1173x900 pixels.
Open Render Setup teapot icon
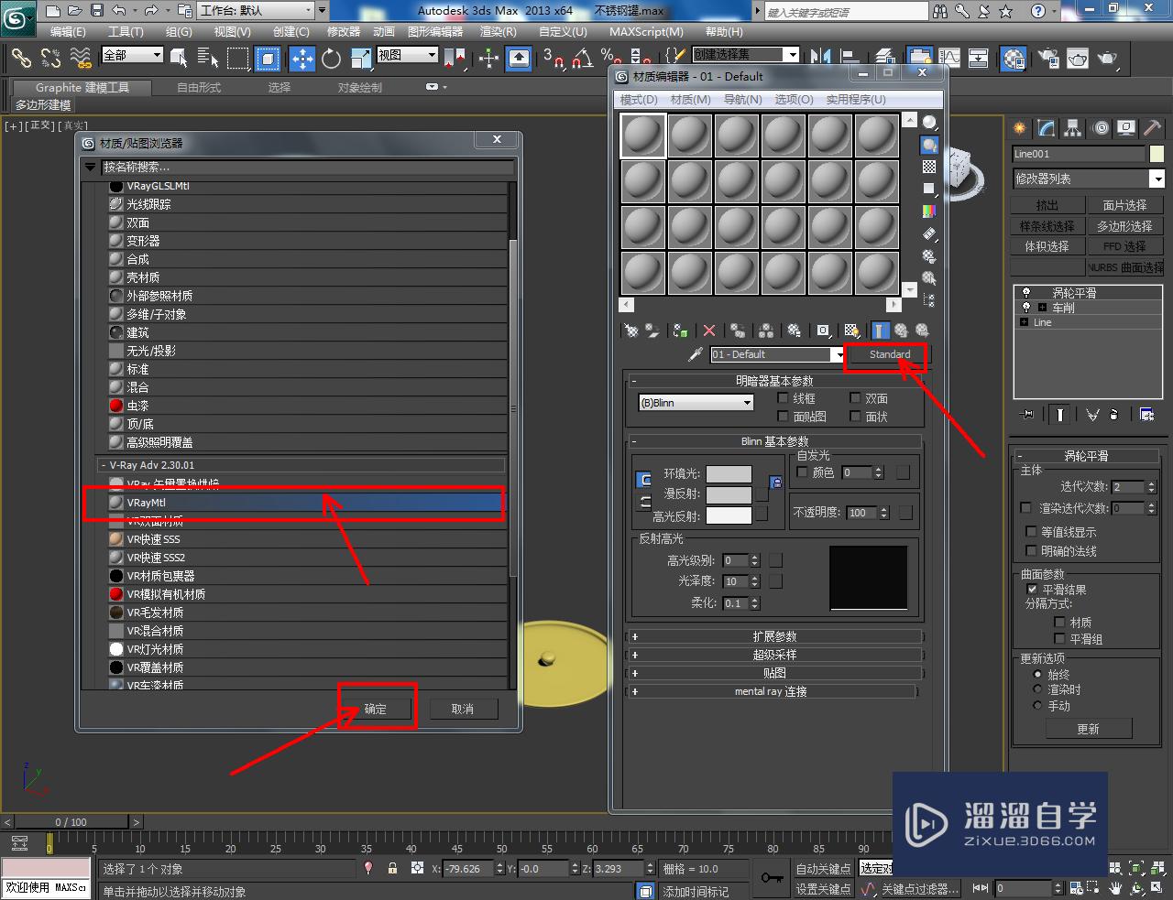(x=1047, y=59)
